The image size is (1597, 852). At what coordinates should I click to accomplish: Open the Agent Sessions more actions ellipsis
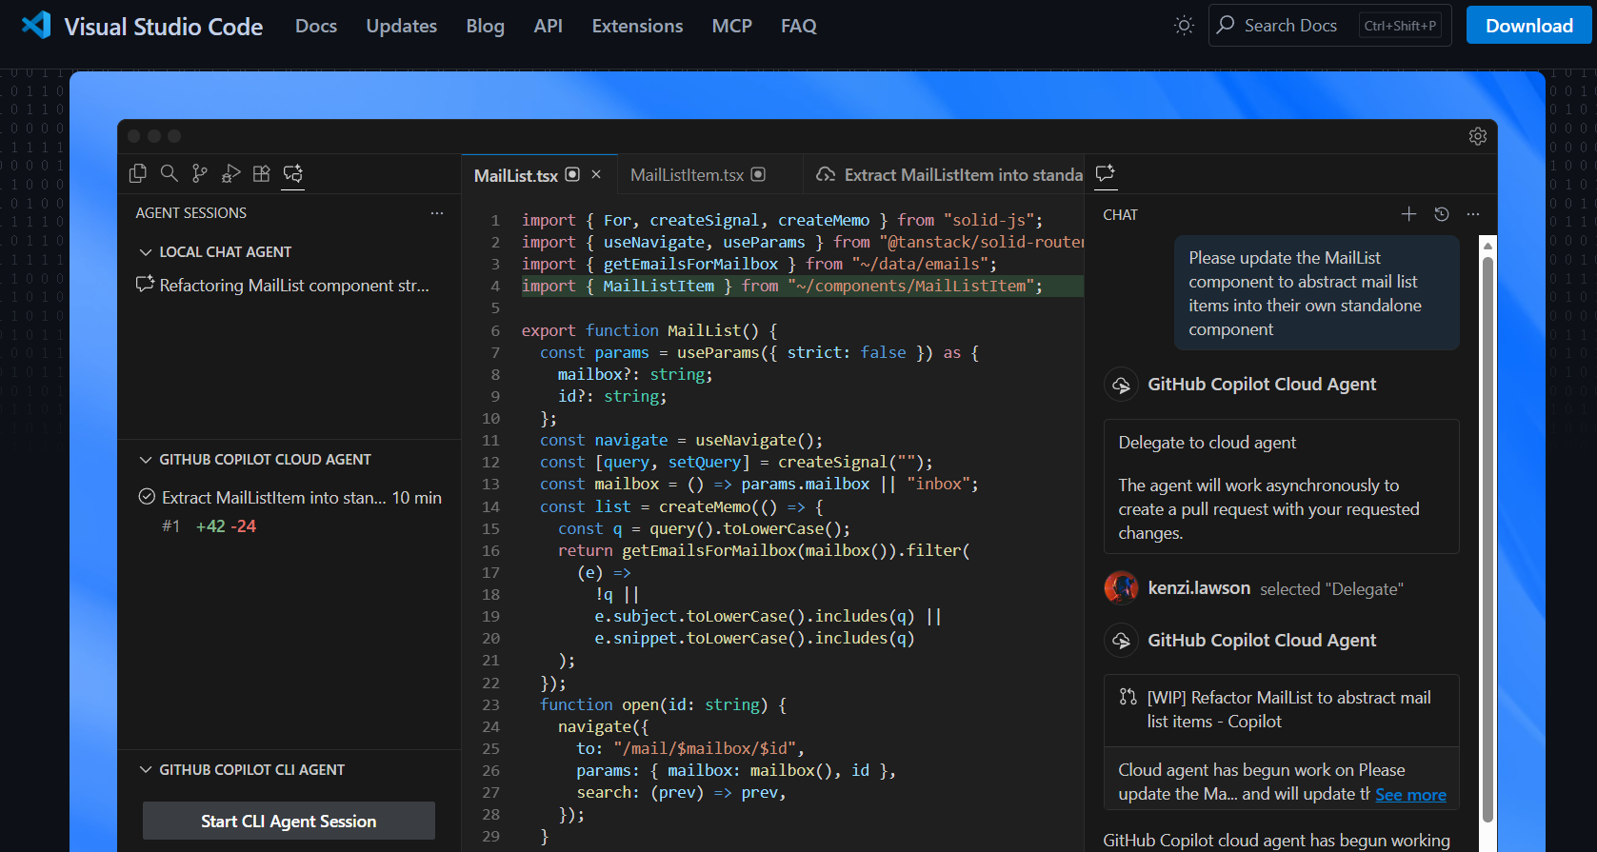point(437,213)
